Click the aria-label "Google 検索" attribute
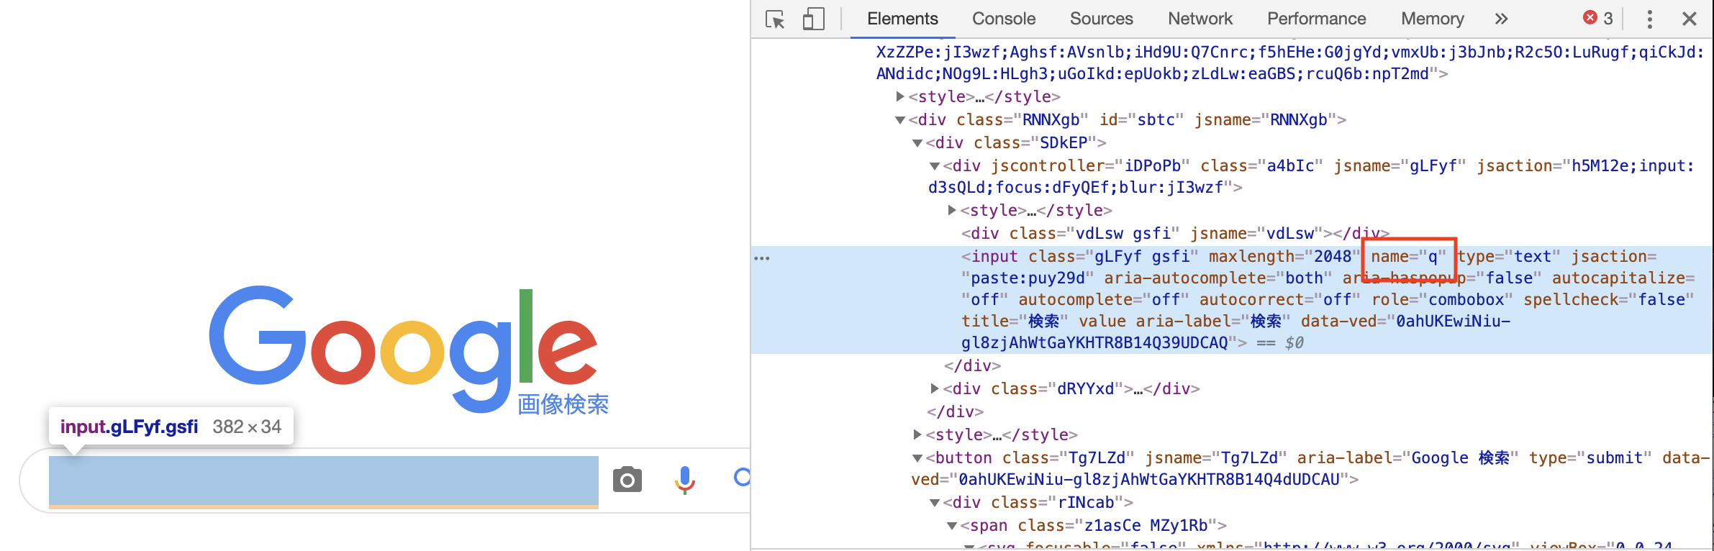The image size is (1714, 551). coord(1407,458)
